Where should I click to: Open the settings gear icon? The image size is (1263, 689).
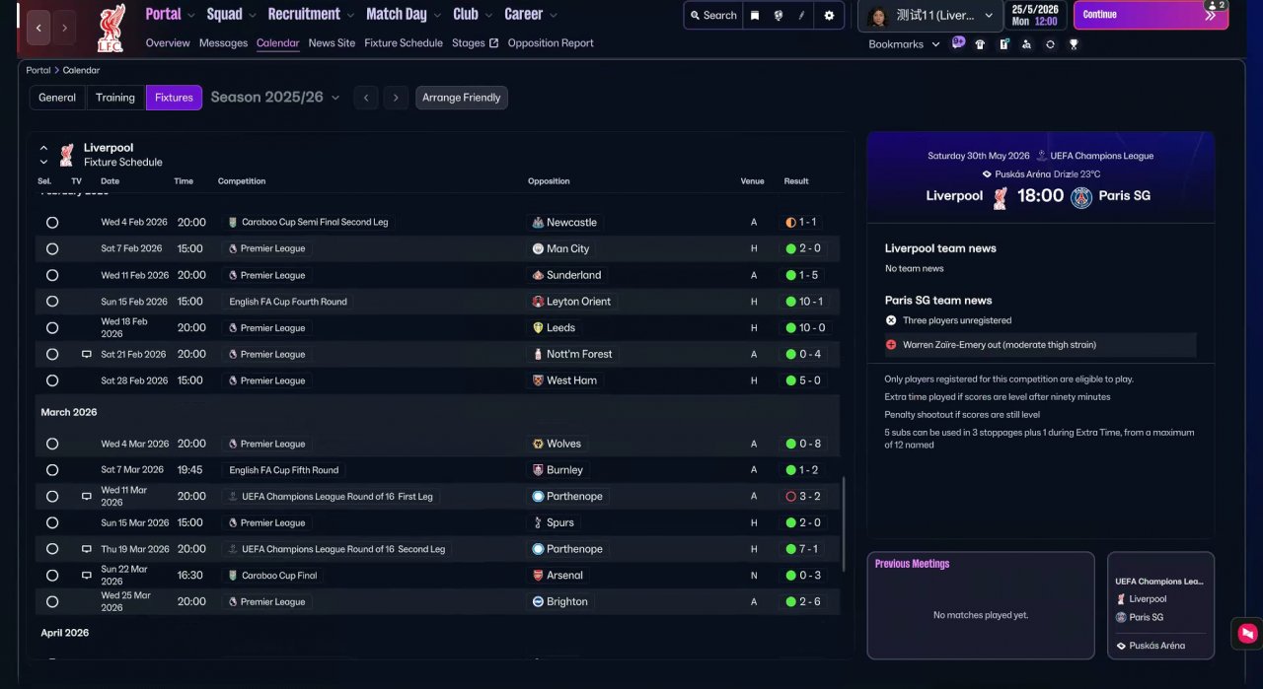[829, 15]
